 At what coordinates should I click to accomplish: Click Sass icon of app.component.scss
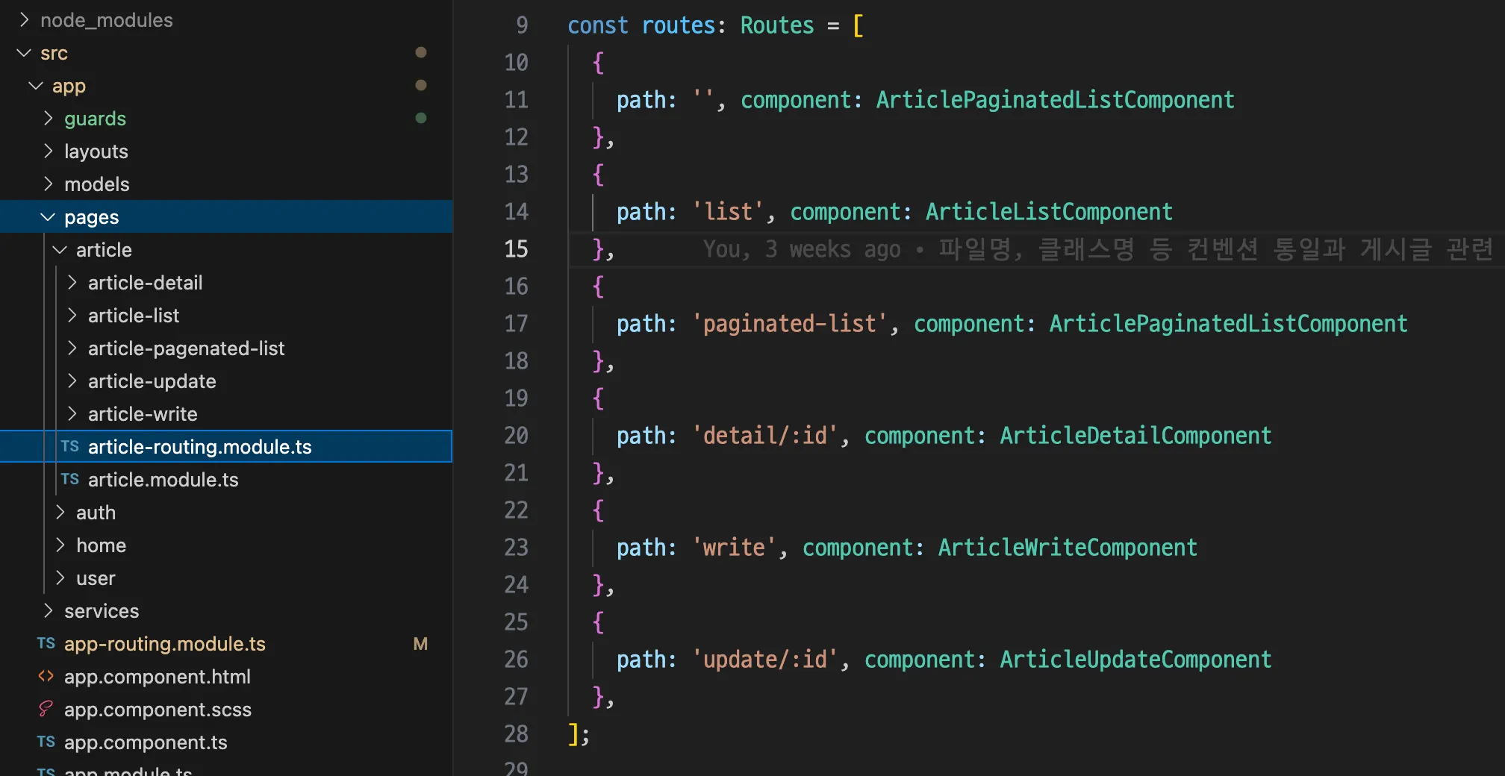pyautogui.click(x=46, y=709)
